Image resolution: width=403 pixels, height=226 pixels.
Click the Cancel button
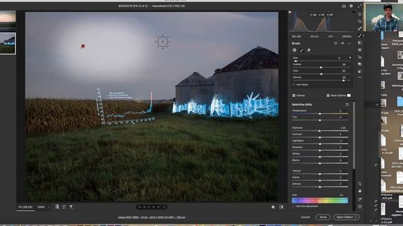[x=305, y=217]
